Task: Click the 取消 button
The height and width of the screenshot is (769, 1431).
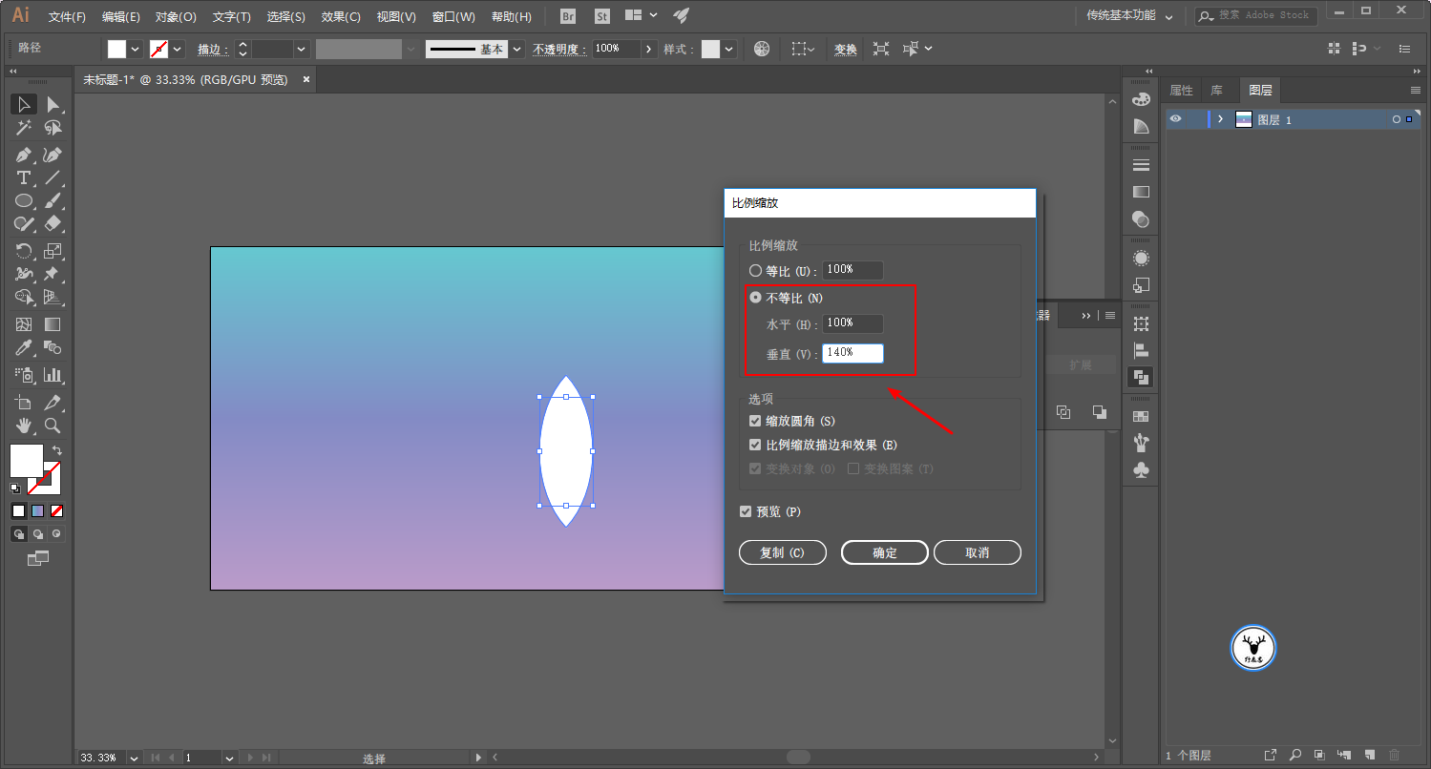Action: pos(978,552)
